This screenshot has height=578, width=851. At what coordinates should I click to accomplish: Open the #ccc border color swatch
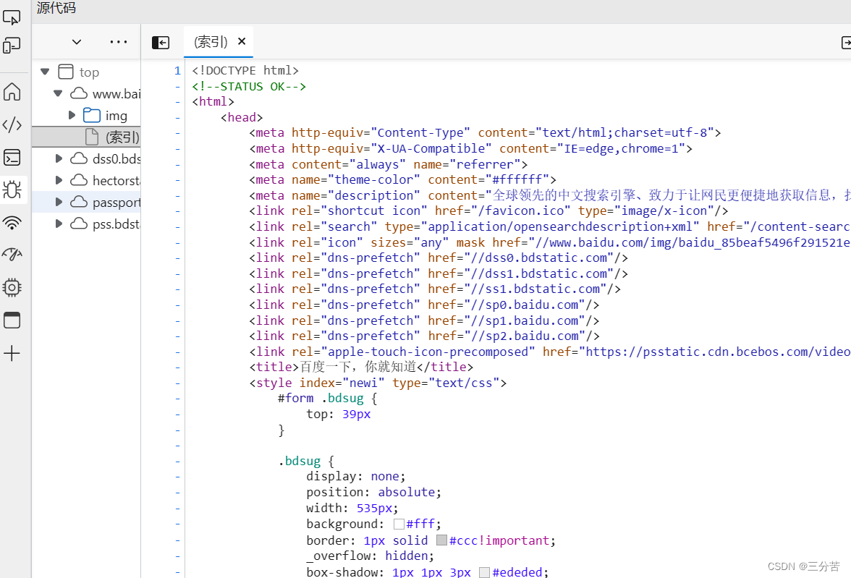click(441, 540)
